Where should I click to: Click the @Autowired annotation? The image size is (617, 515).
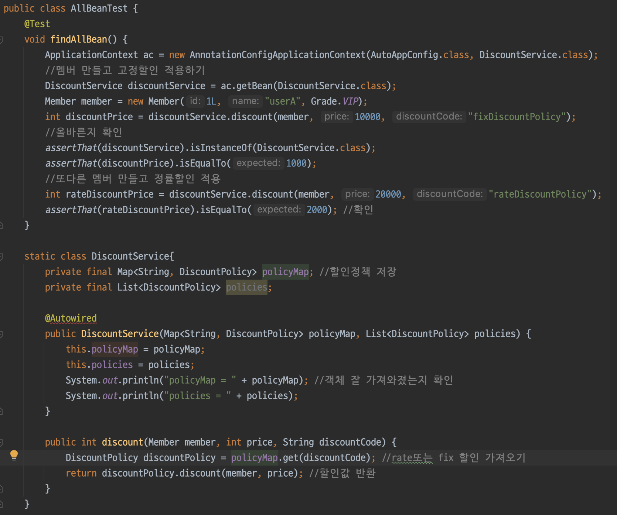click(x=71, y=318)
